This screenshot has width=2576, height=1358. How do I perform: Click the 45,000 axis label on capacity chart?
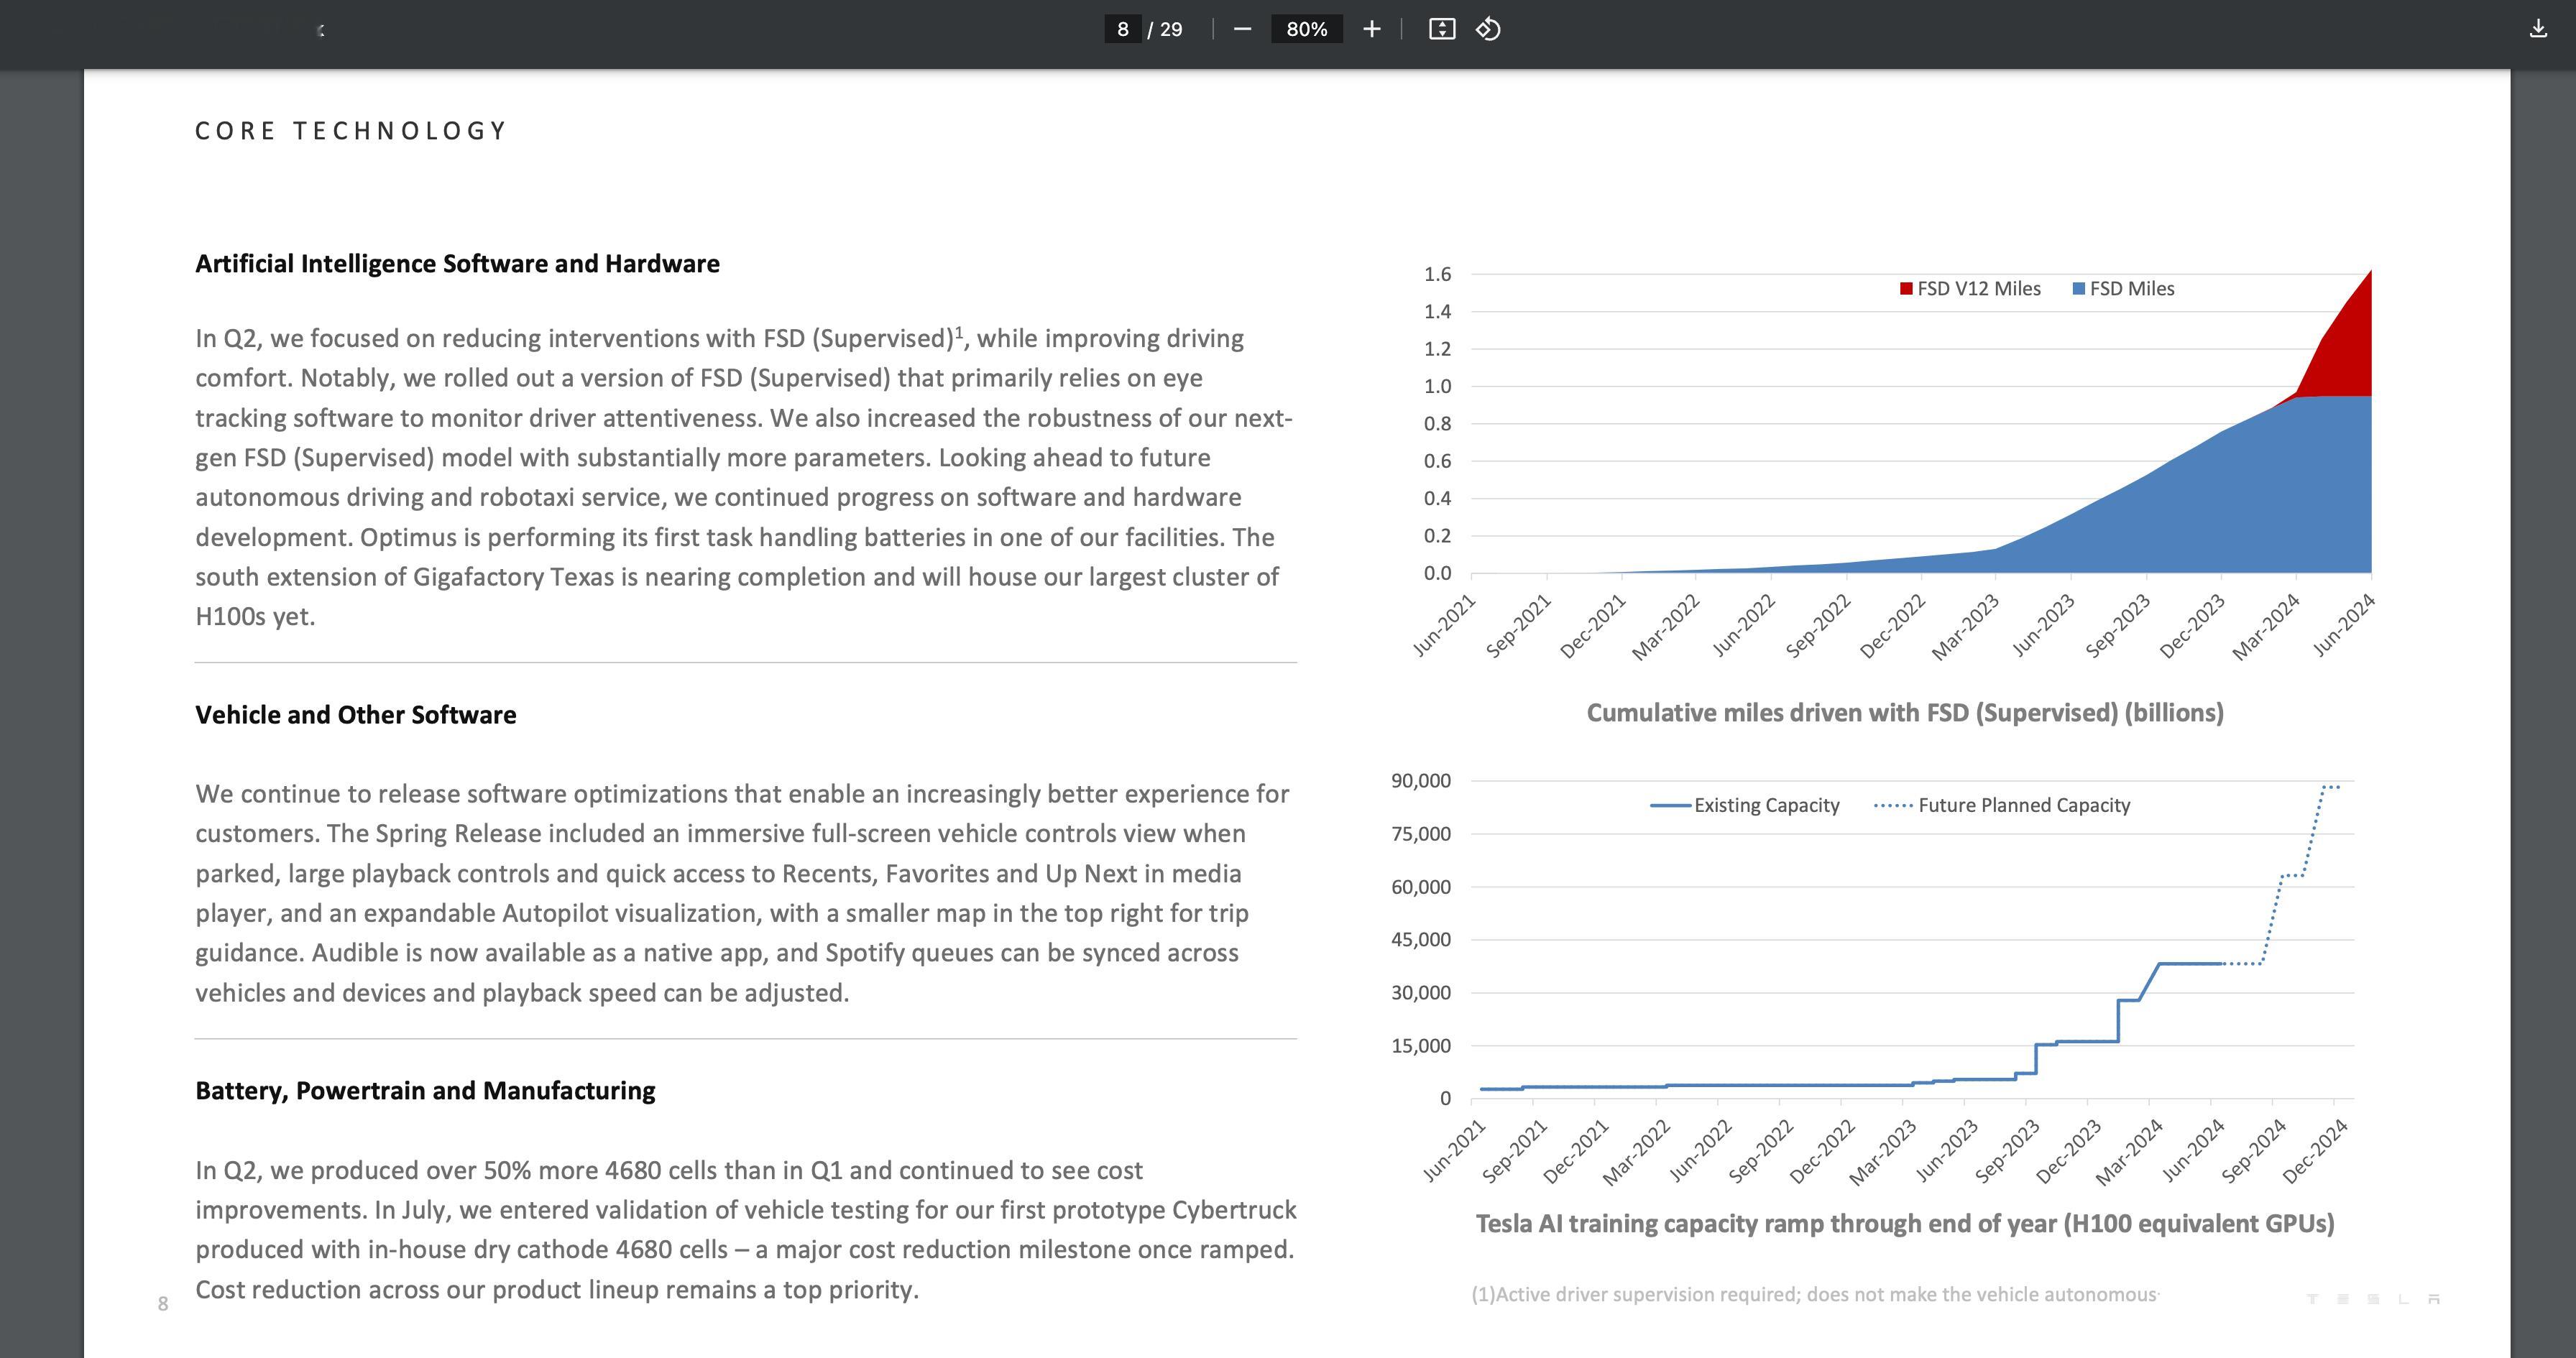point(1420,939)
